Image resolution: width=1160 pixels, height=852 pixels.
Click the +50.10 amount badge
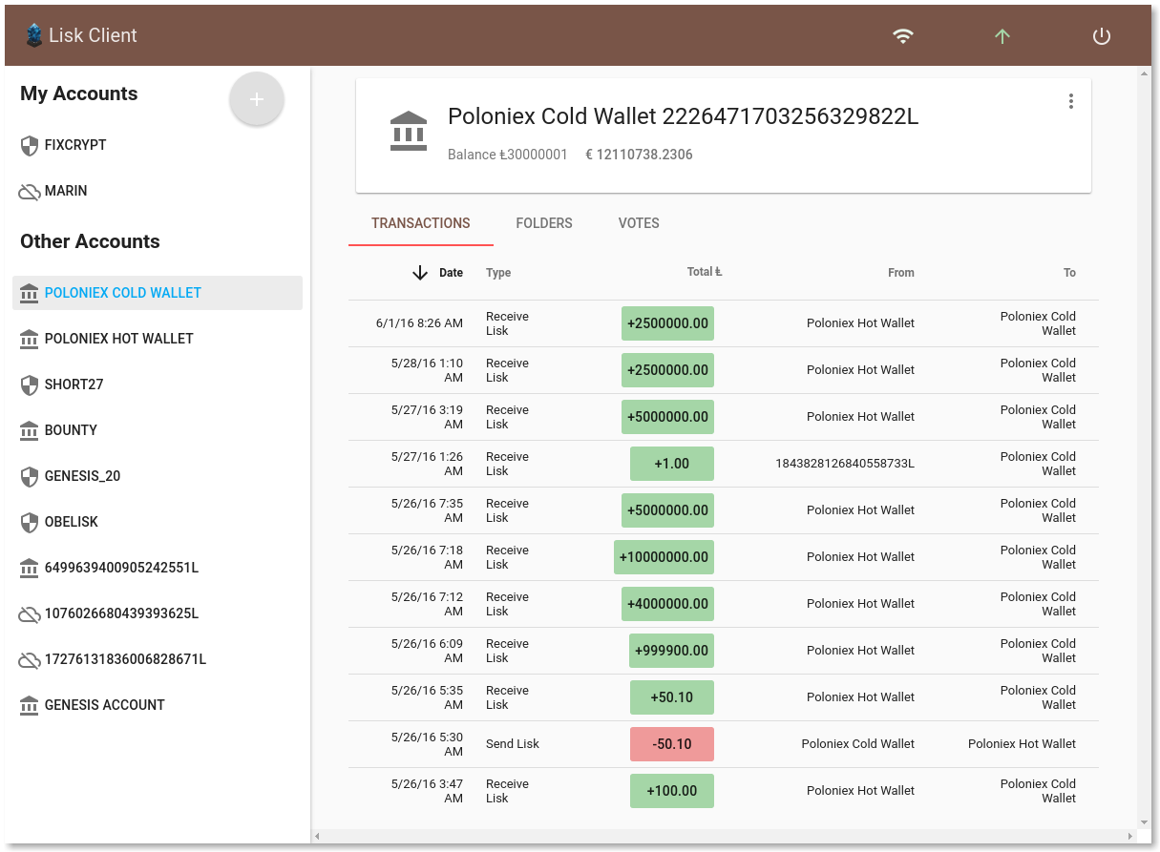[672, 697]
